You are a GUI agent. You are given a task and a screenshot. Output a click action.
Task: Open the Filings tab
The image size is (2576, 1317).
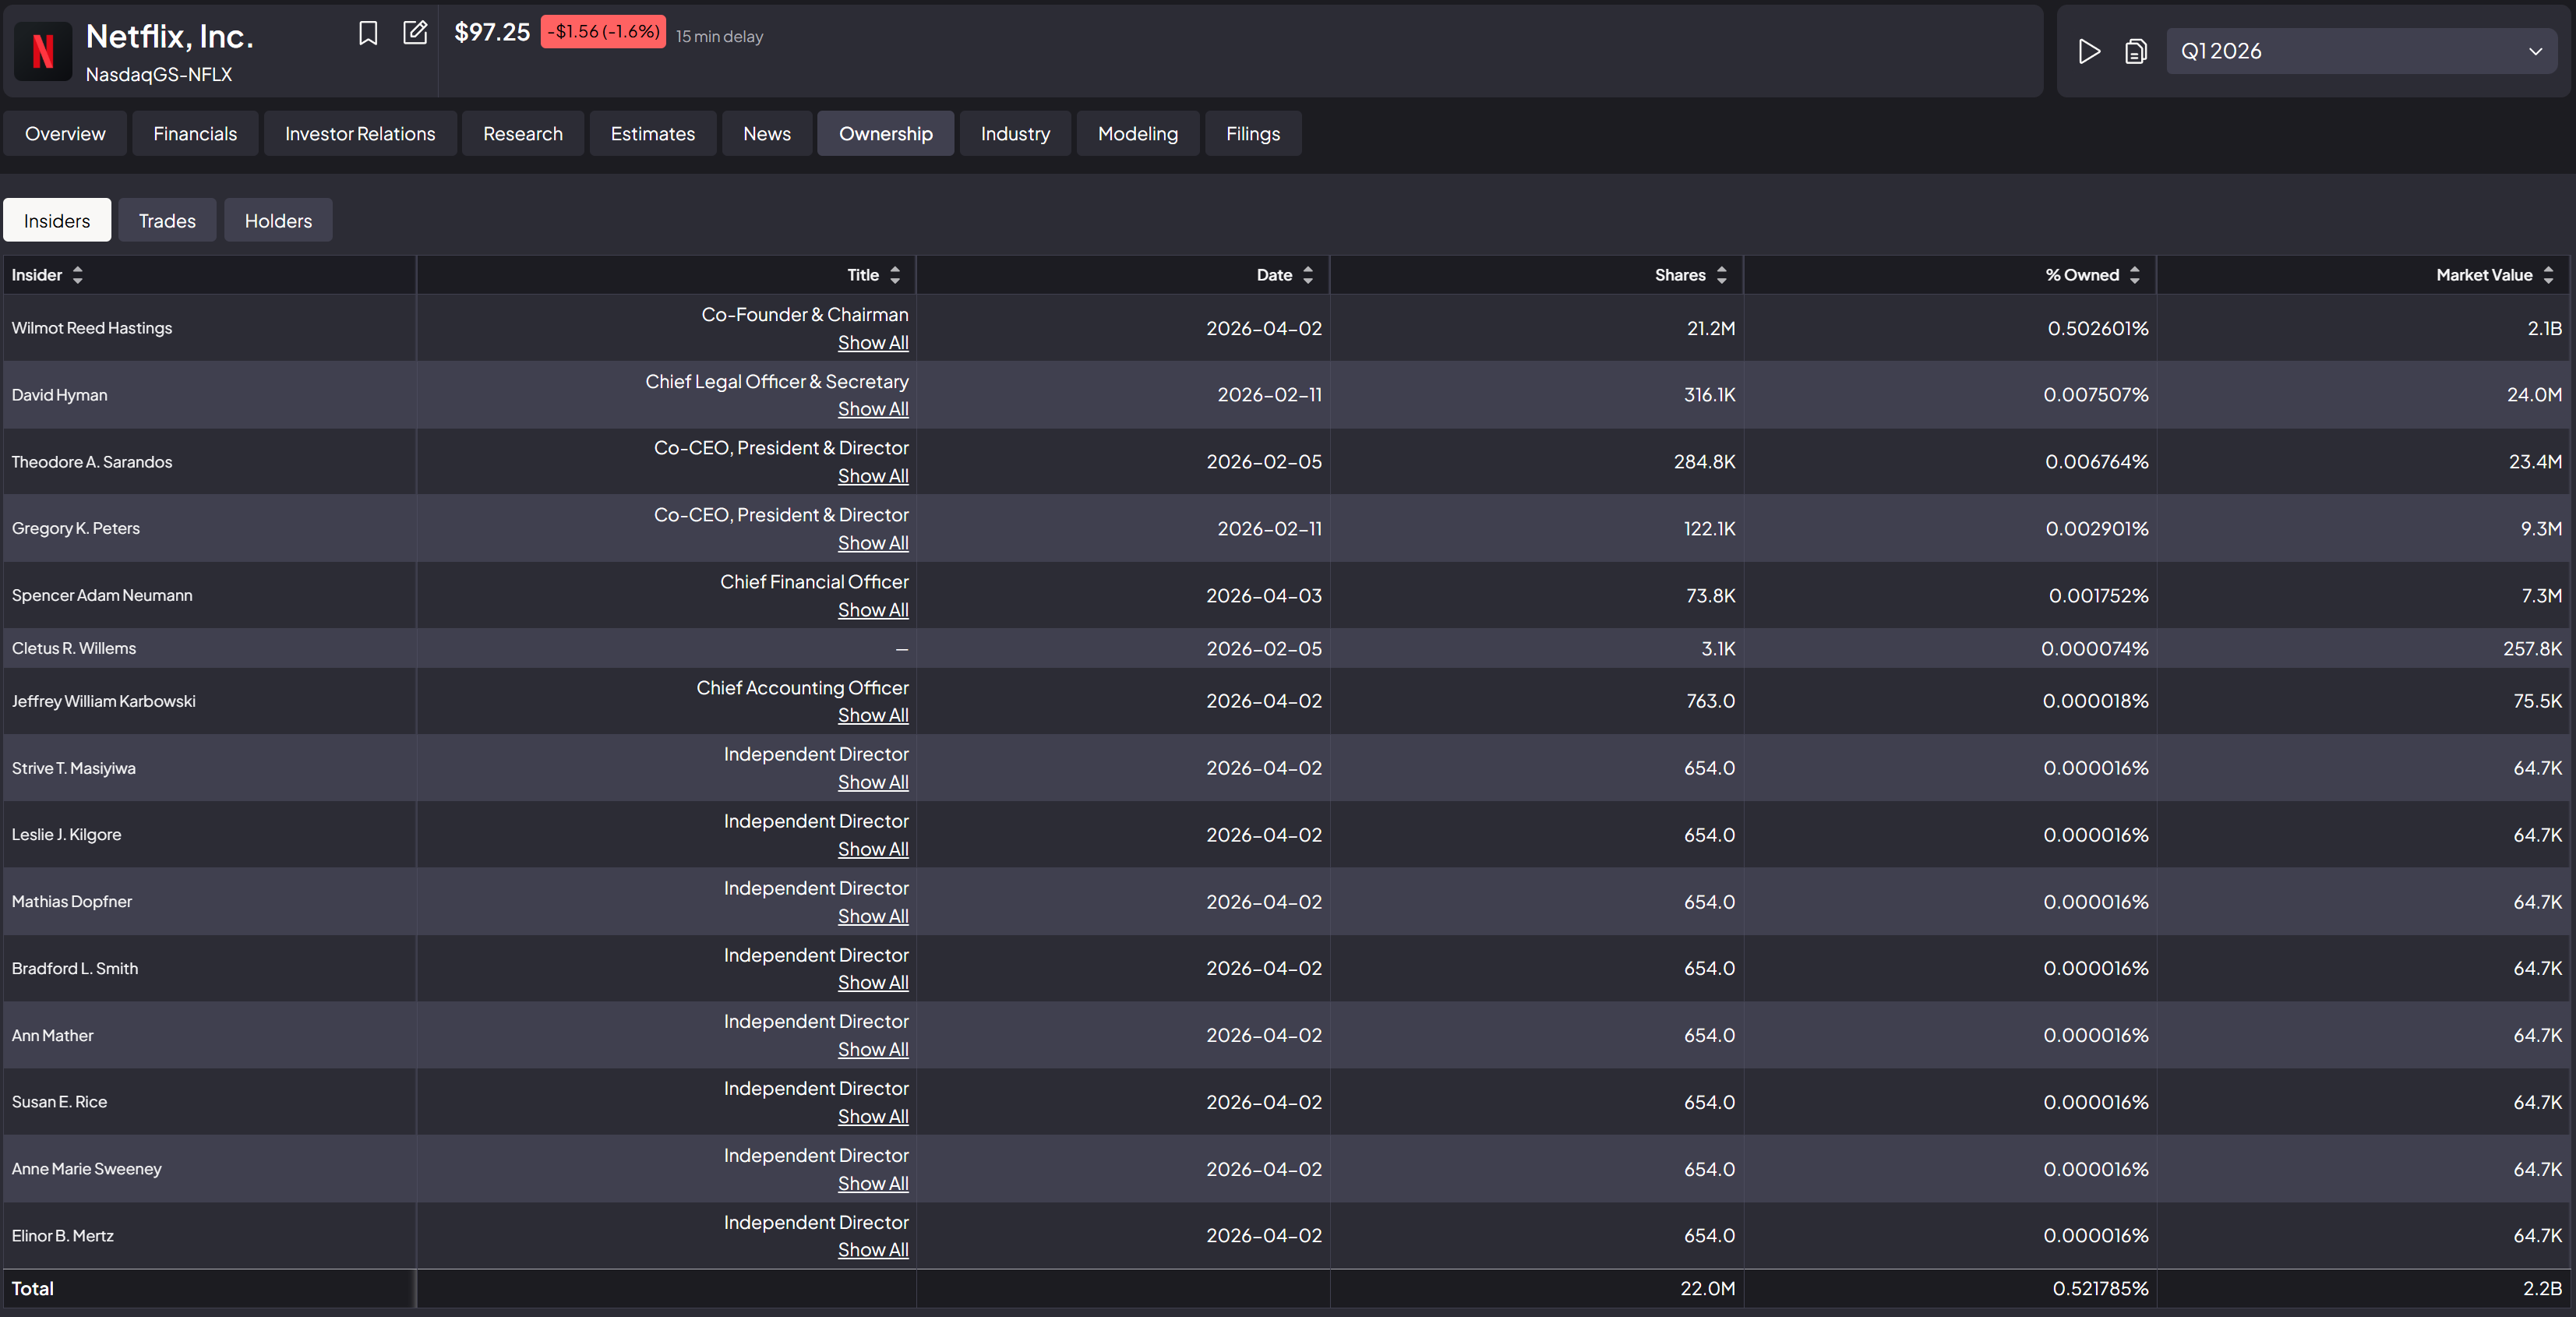point(1252,134)
